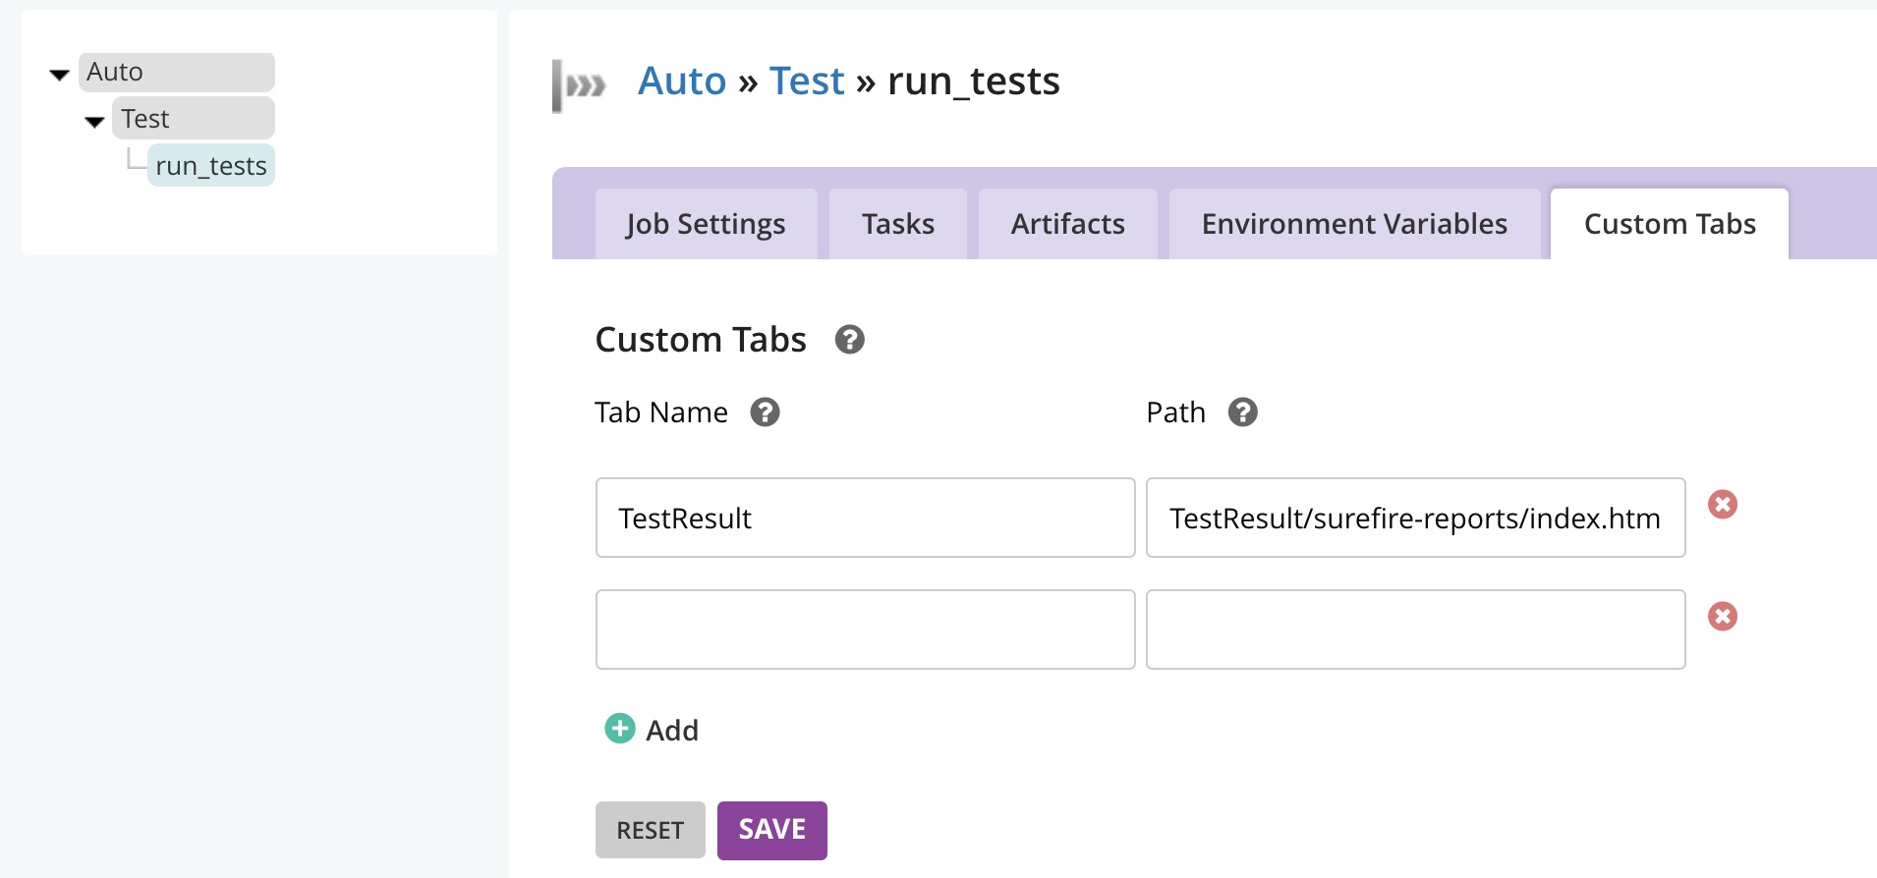Collapse the Auto tree node arrow
This screenshot has width=1877, height=878.
[x=59, y=75]
